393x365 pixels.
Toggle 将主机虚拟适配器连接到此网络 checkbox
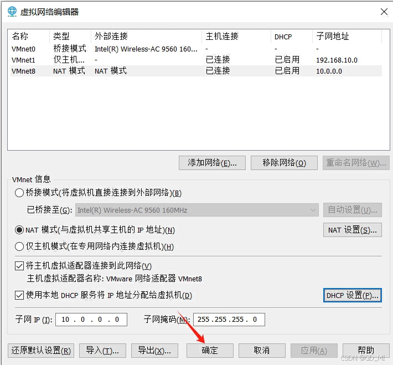19,266
